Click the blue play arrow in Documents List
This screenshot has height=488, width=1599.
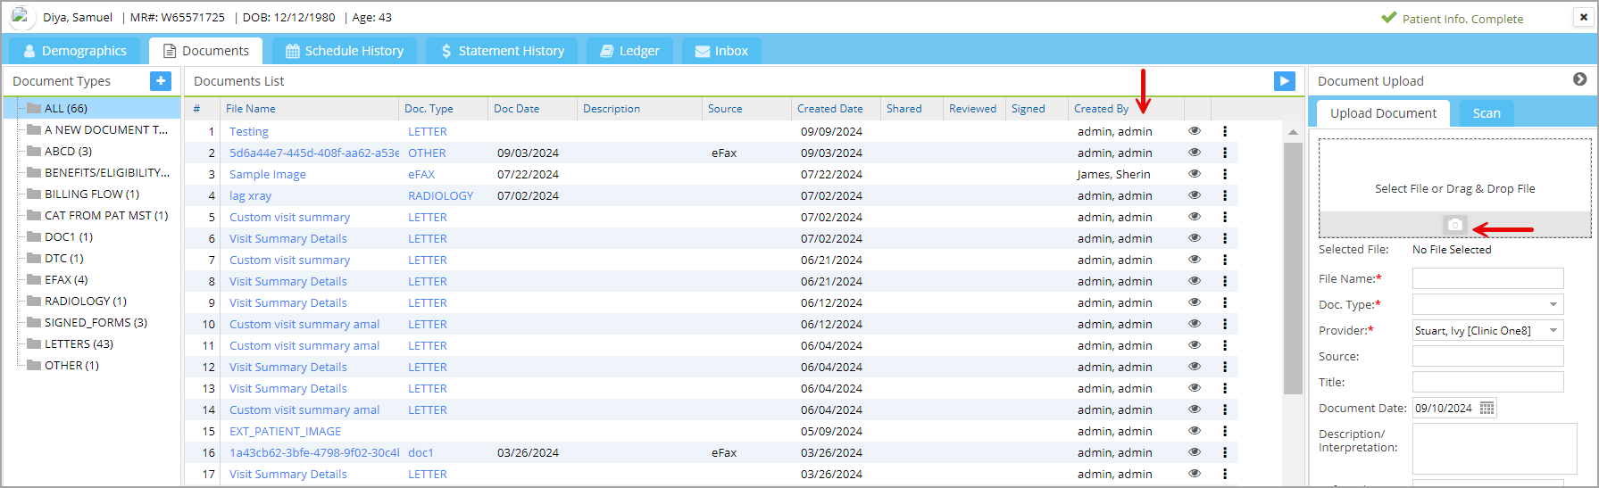[1284, 81]
